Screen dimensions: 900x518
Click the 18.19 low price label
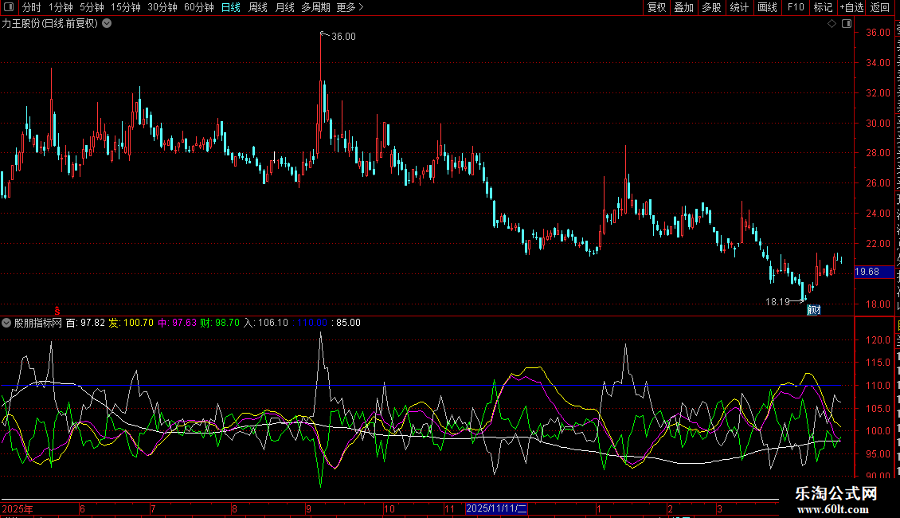tap(777, 301)
